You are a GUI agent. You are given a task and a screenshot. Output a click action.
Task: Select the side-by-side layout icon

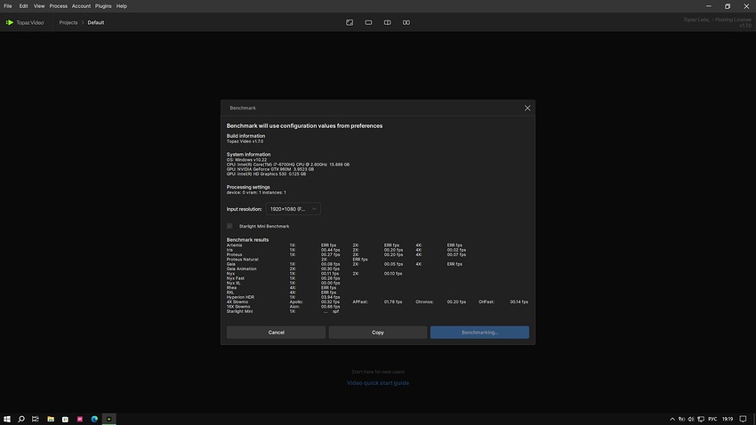click(x=406, y=22)
